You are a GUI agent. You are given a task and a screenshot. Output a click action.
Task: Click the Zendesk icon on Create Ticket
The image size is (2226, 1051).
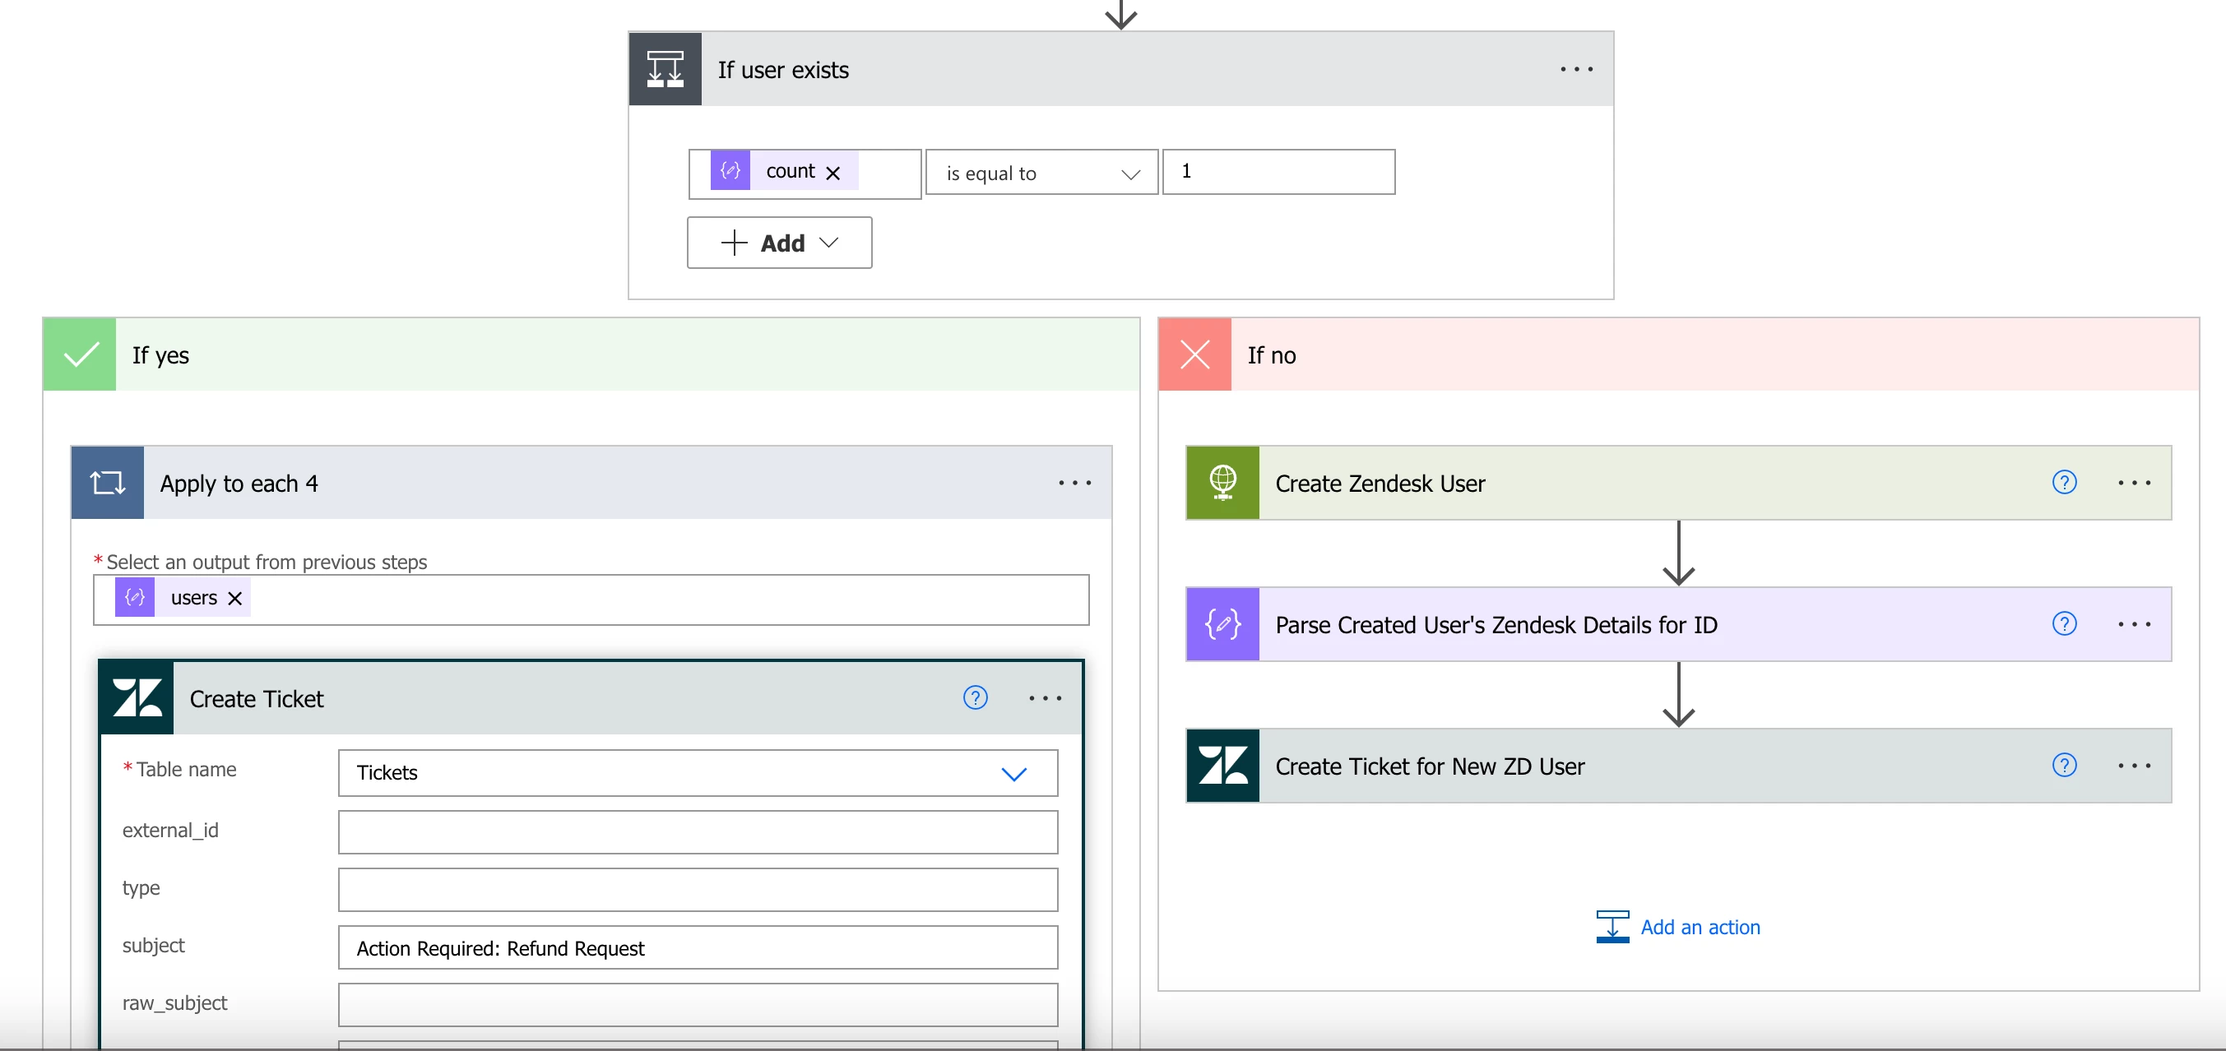(137, 697)
